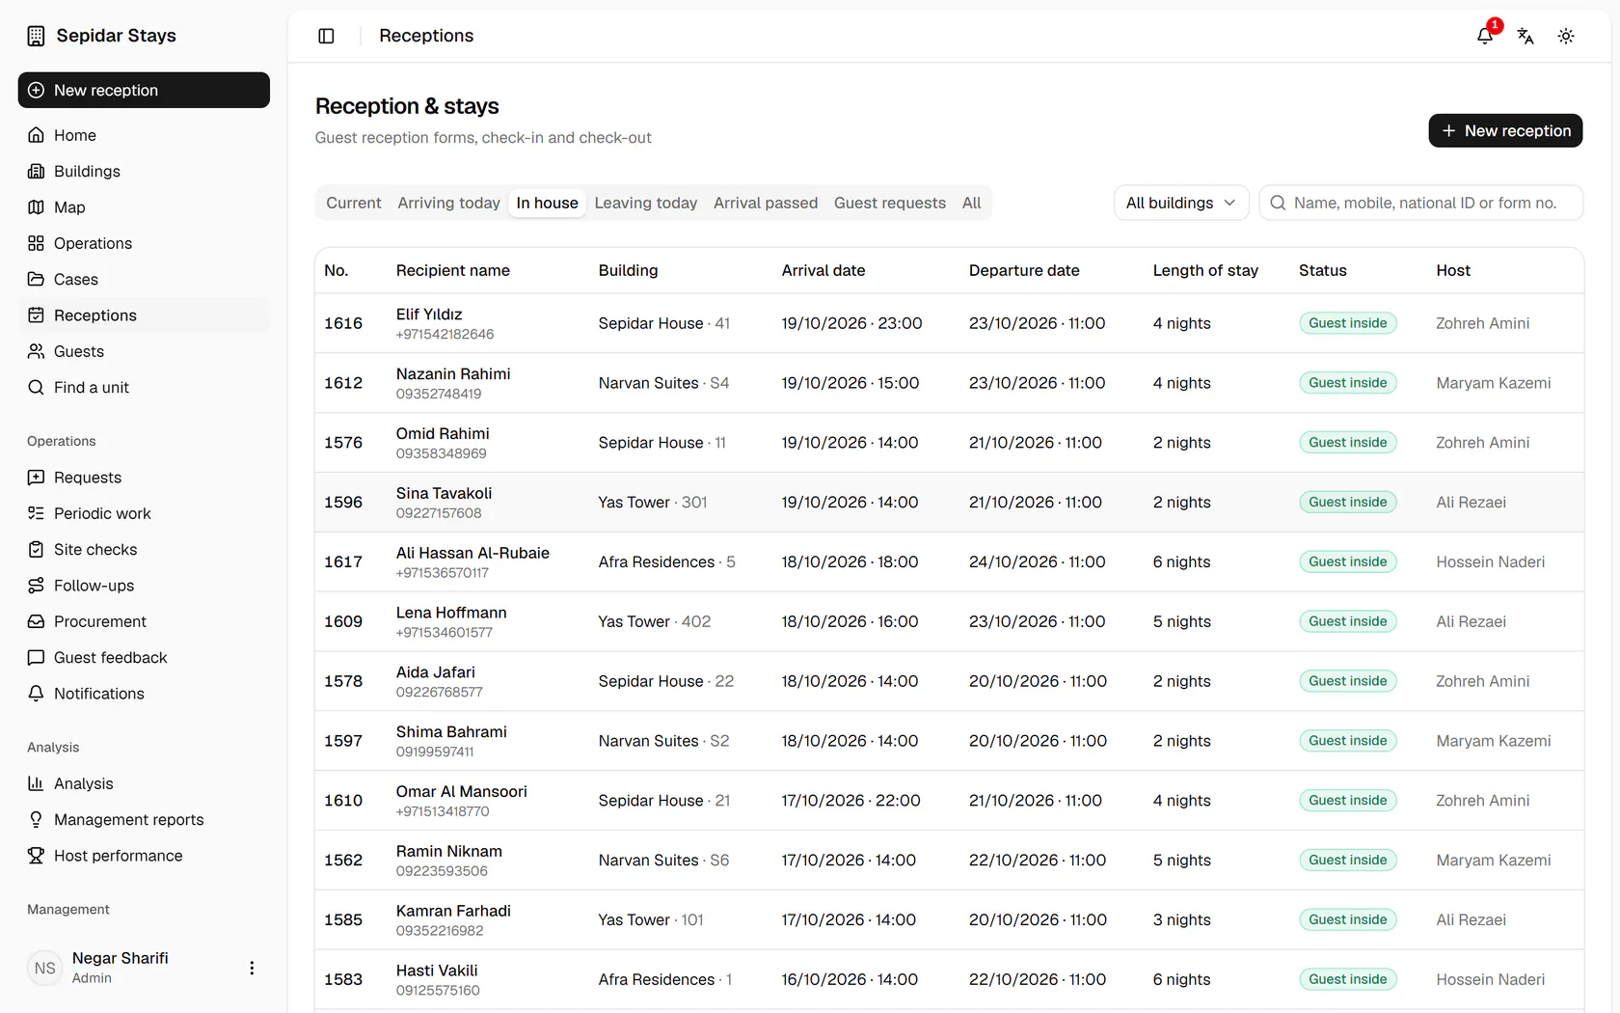
Task: Click host Hossein Naderi in row 1617
Action: click(x=1490, y=561)
